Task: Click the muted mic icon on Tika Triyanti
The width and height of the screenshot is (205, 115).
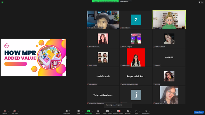Action: [121, 65]
